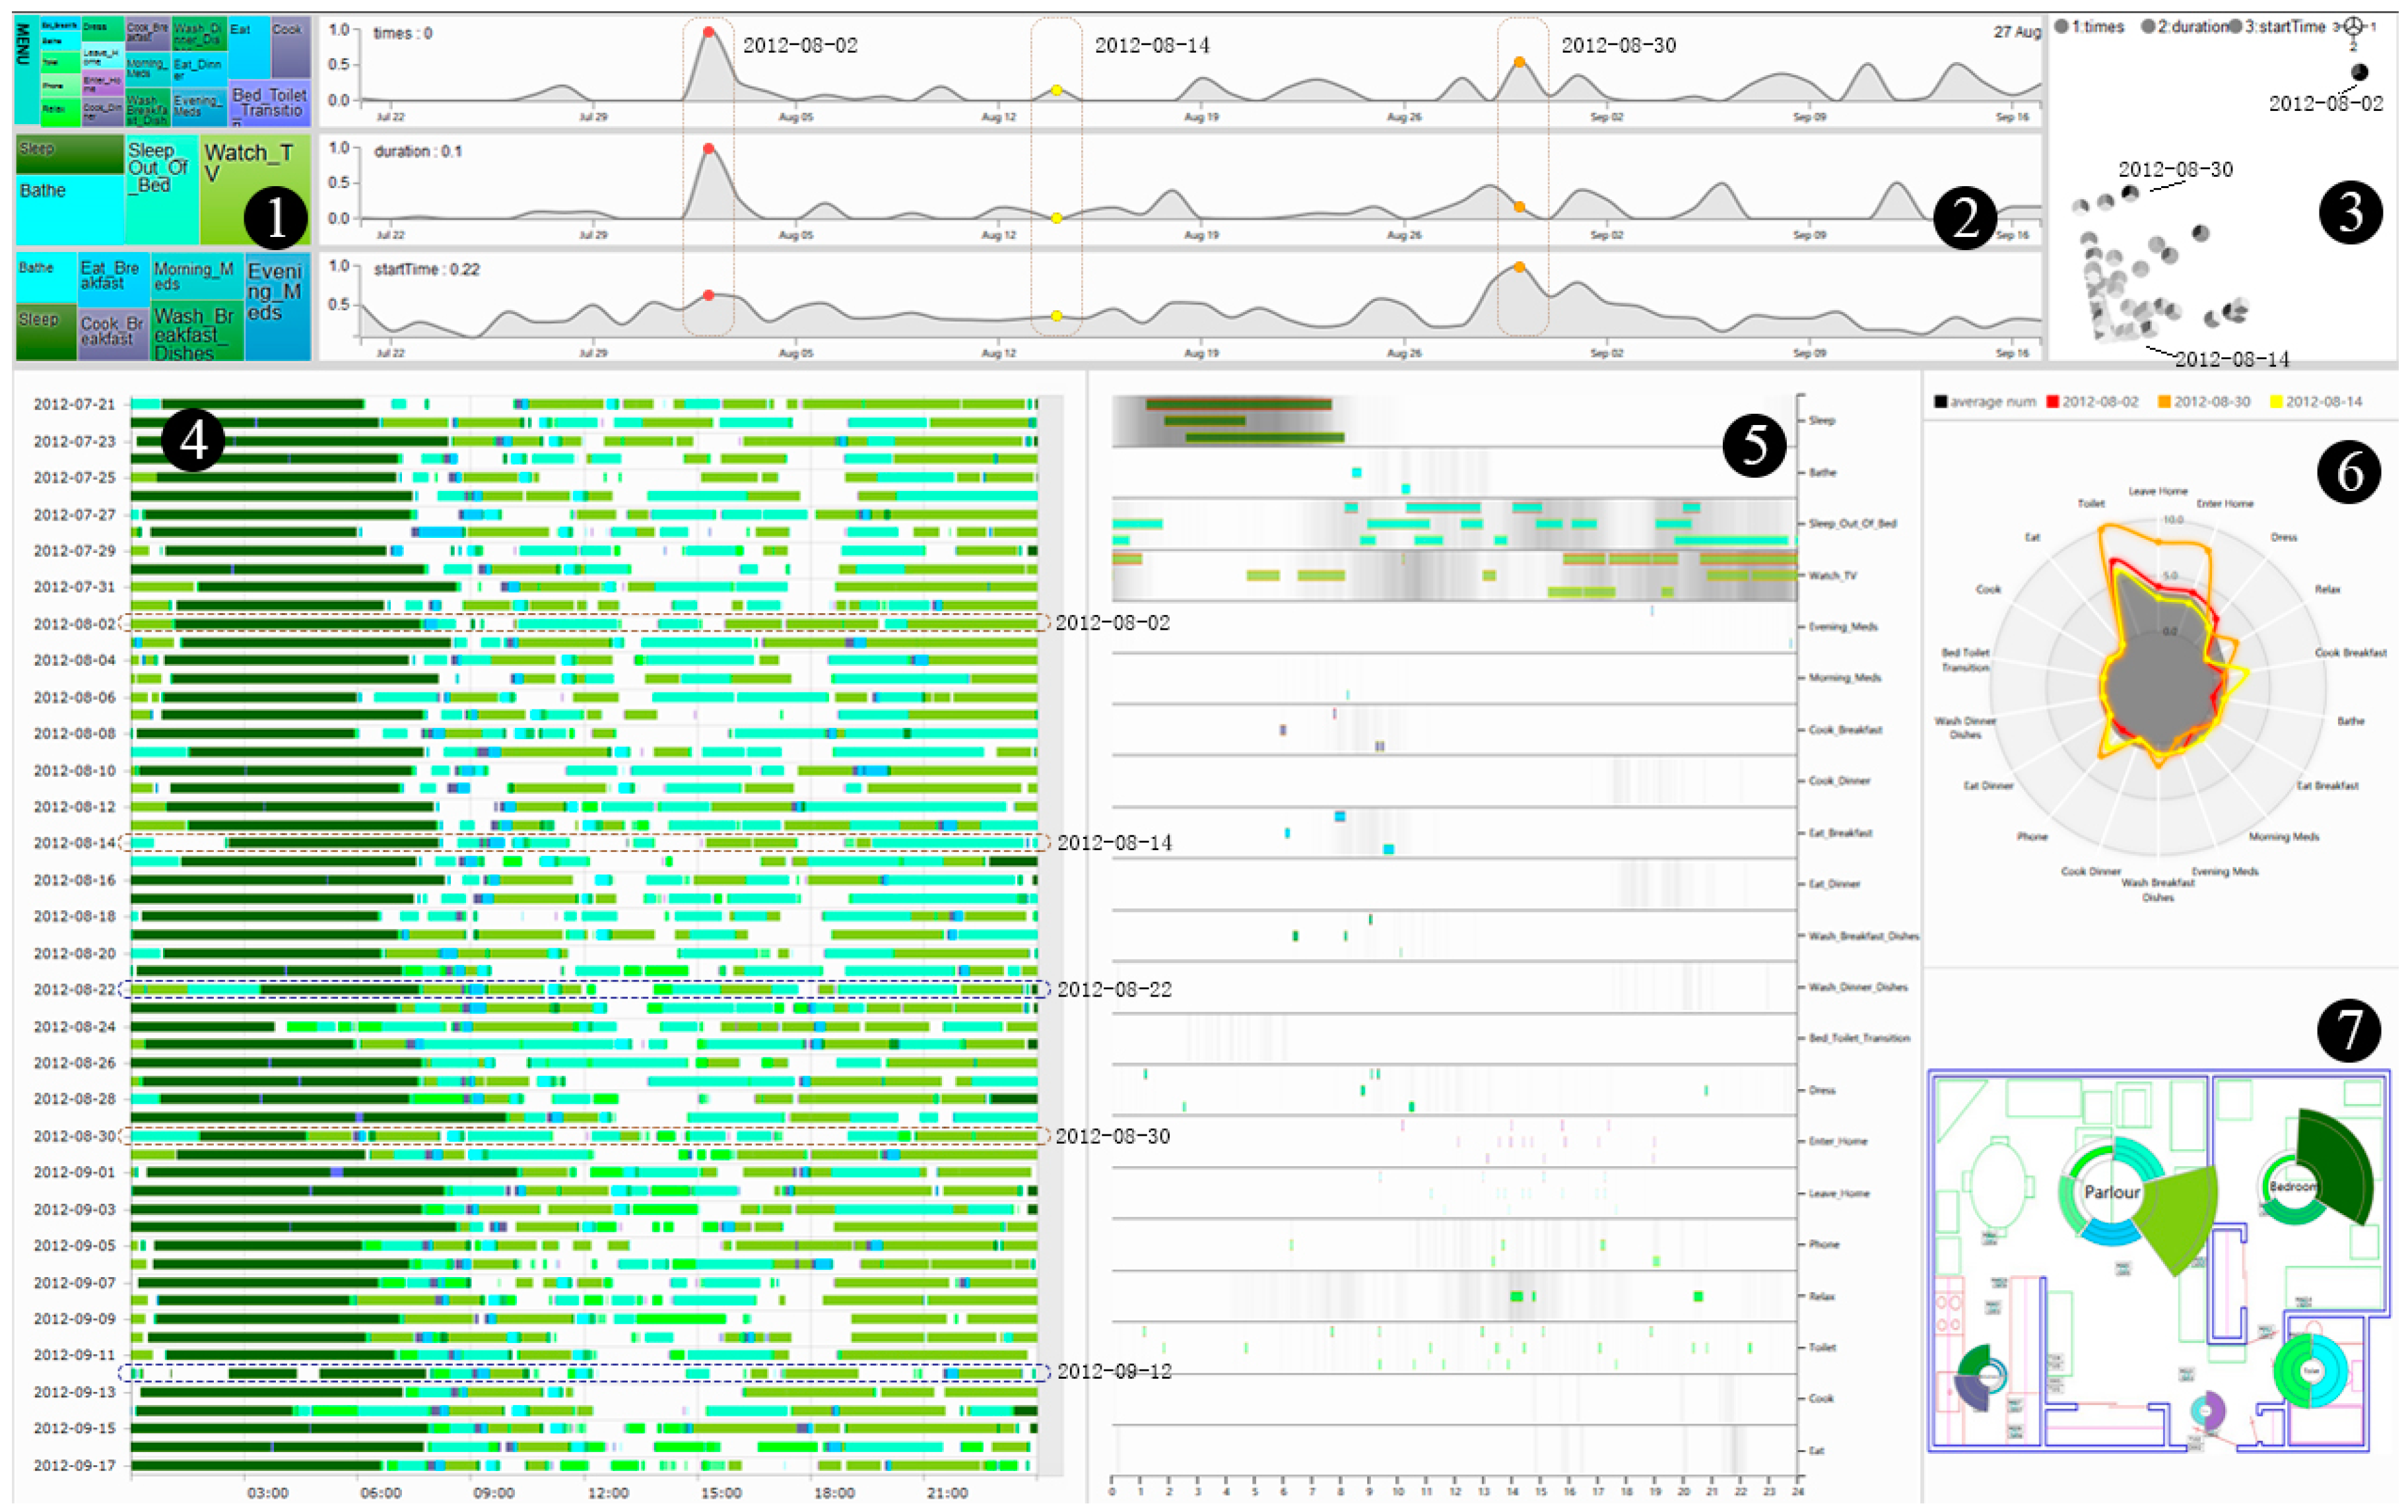This screenshot has width=2408, height=1512.
Task: Toggle the 3:startTime legend dot
Action: [x=2236, y=27]
